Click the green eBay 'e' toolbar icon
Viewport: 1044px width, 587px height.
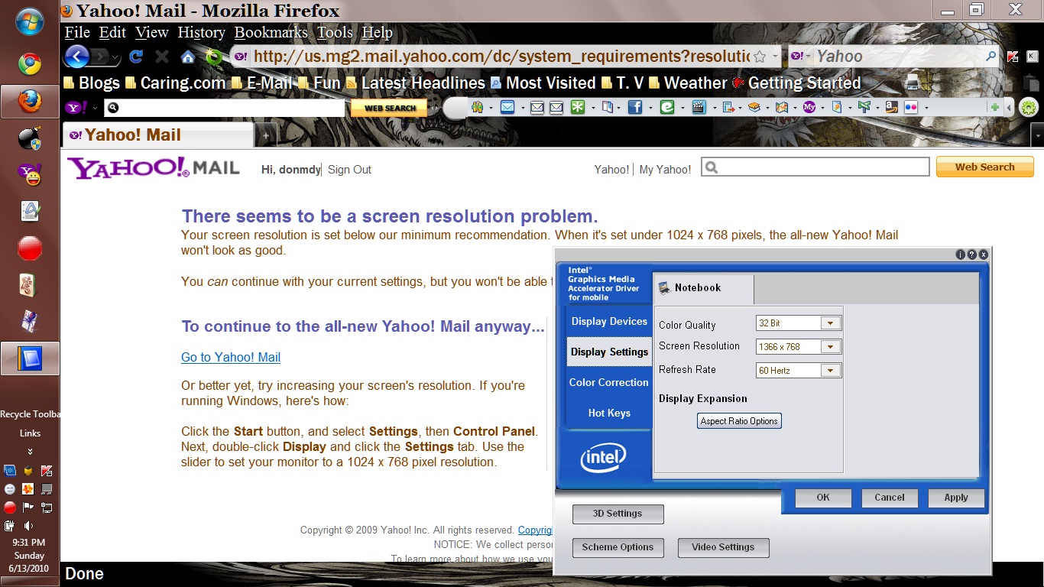667,108
